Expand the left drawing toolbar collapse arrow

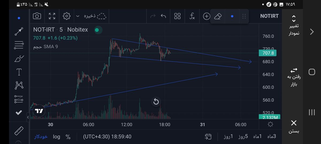point(28,117)
